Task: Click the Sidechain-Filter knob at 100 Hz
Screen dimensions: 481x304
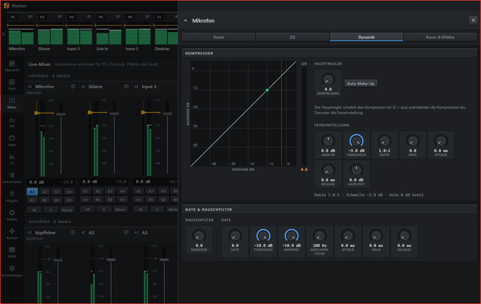Action: [320, 236]
